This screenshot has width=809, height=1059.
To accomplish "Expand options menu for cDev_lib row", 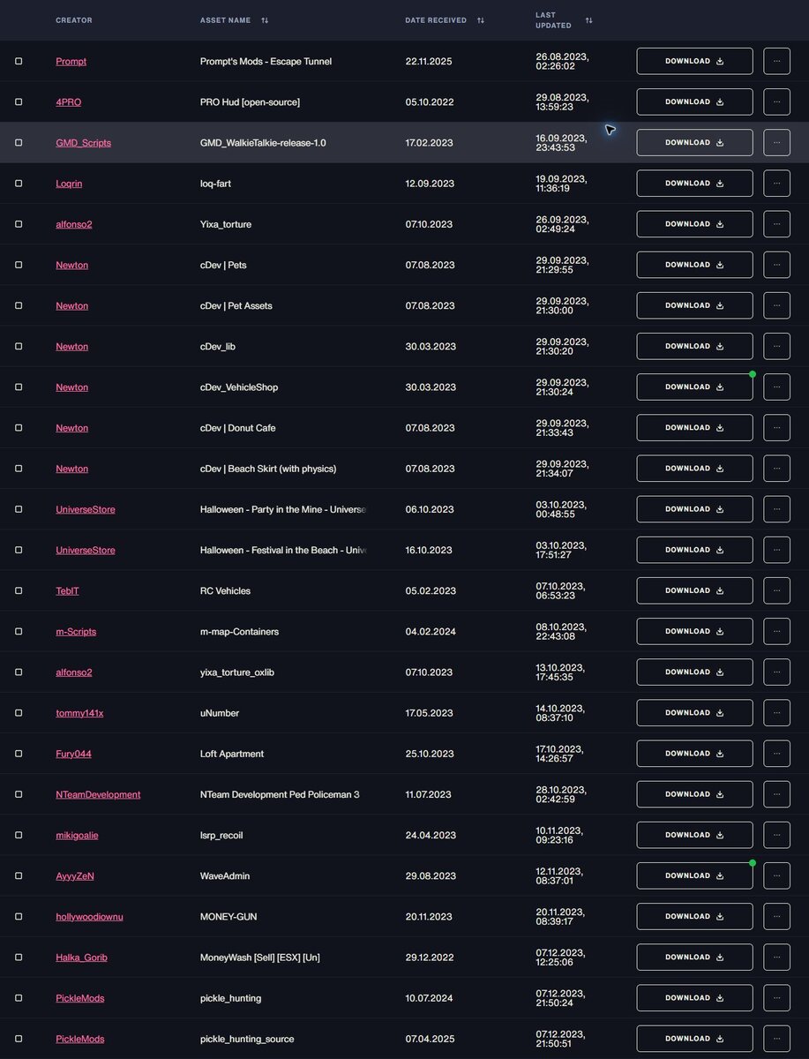I will point(776,346).
